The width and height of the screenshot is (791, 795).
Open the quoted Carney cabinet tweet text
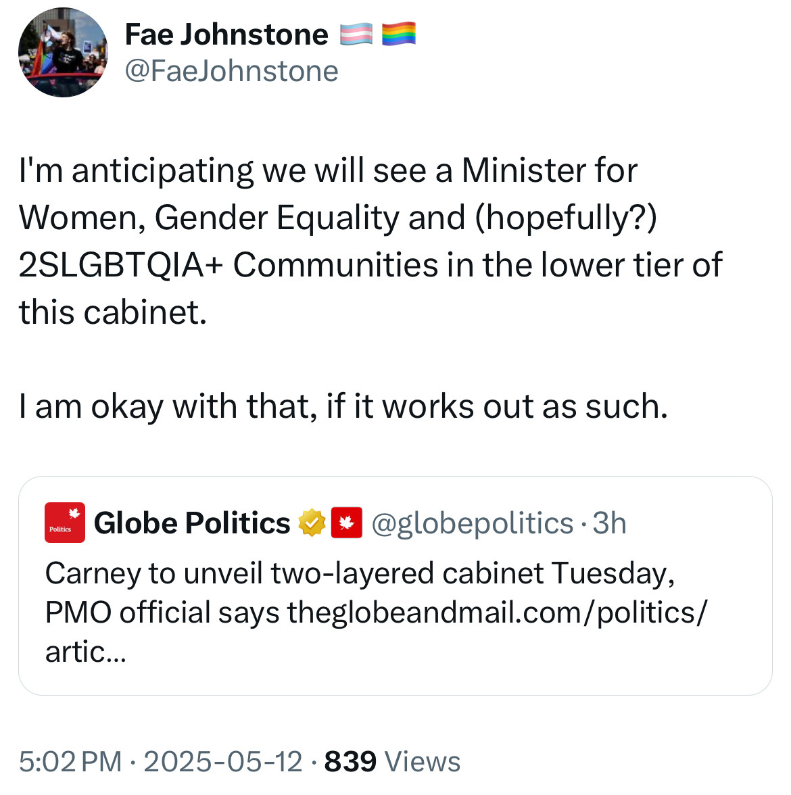pos(376,612)
